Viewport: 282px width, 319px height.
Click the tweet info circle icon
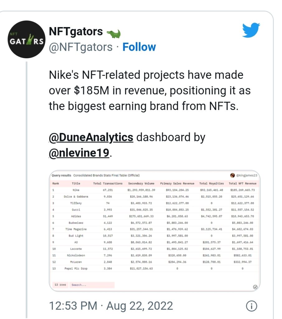[252, 306]
